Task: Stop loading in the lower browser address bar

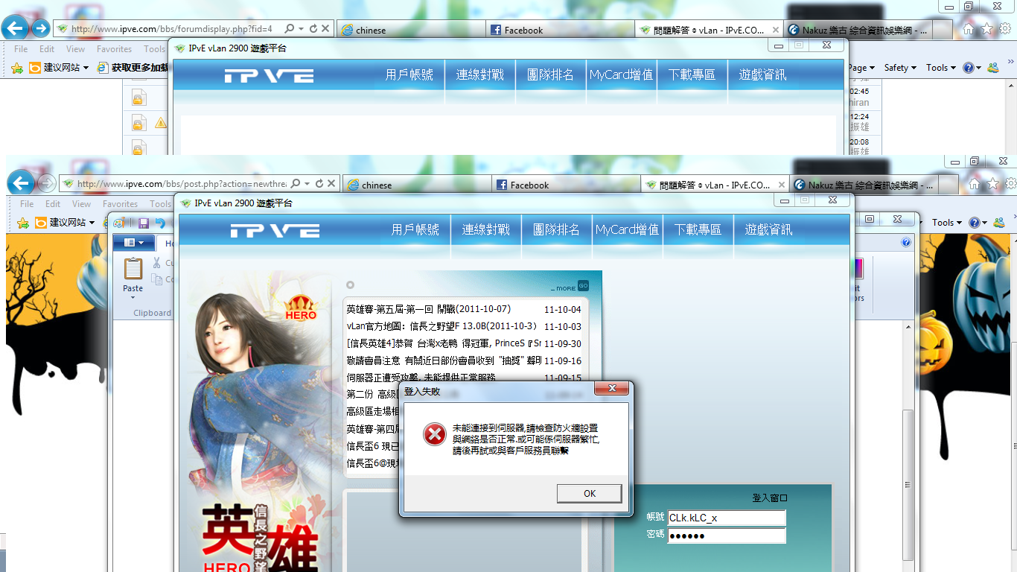Action: click(x=332, y=184)
